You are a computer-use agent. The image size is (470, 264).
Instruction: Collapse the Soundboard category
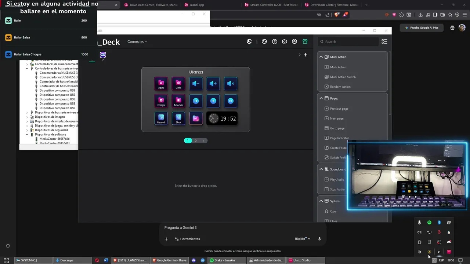coord(321,169)
